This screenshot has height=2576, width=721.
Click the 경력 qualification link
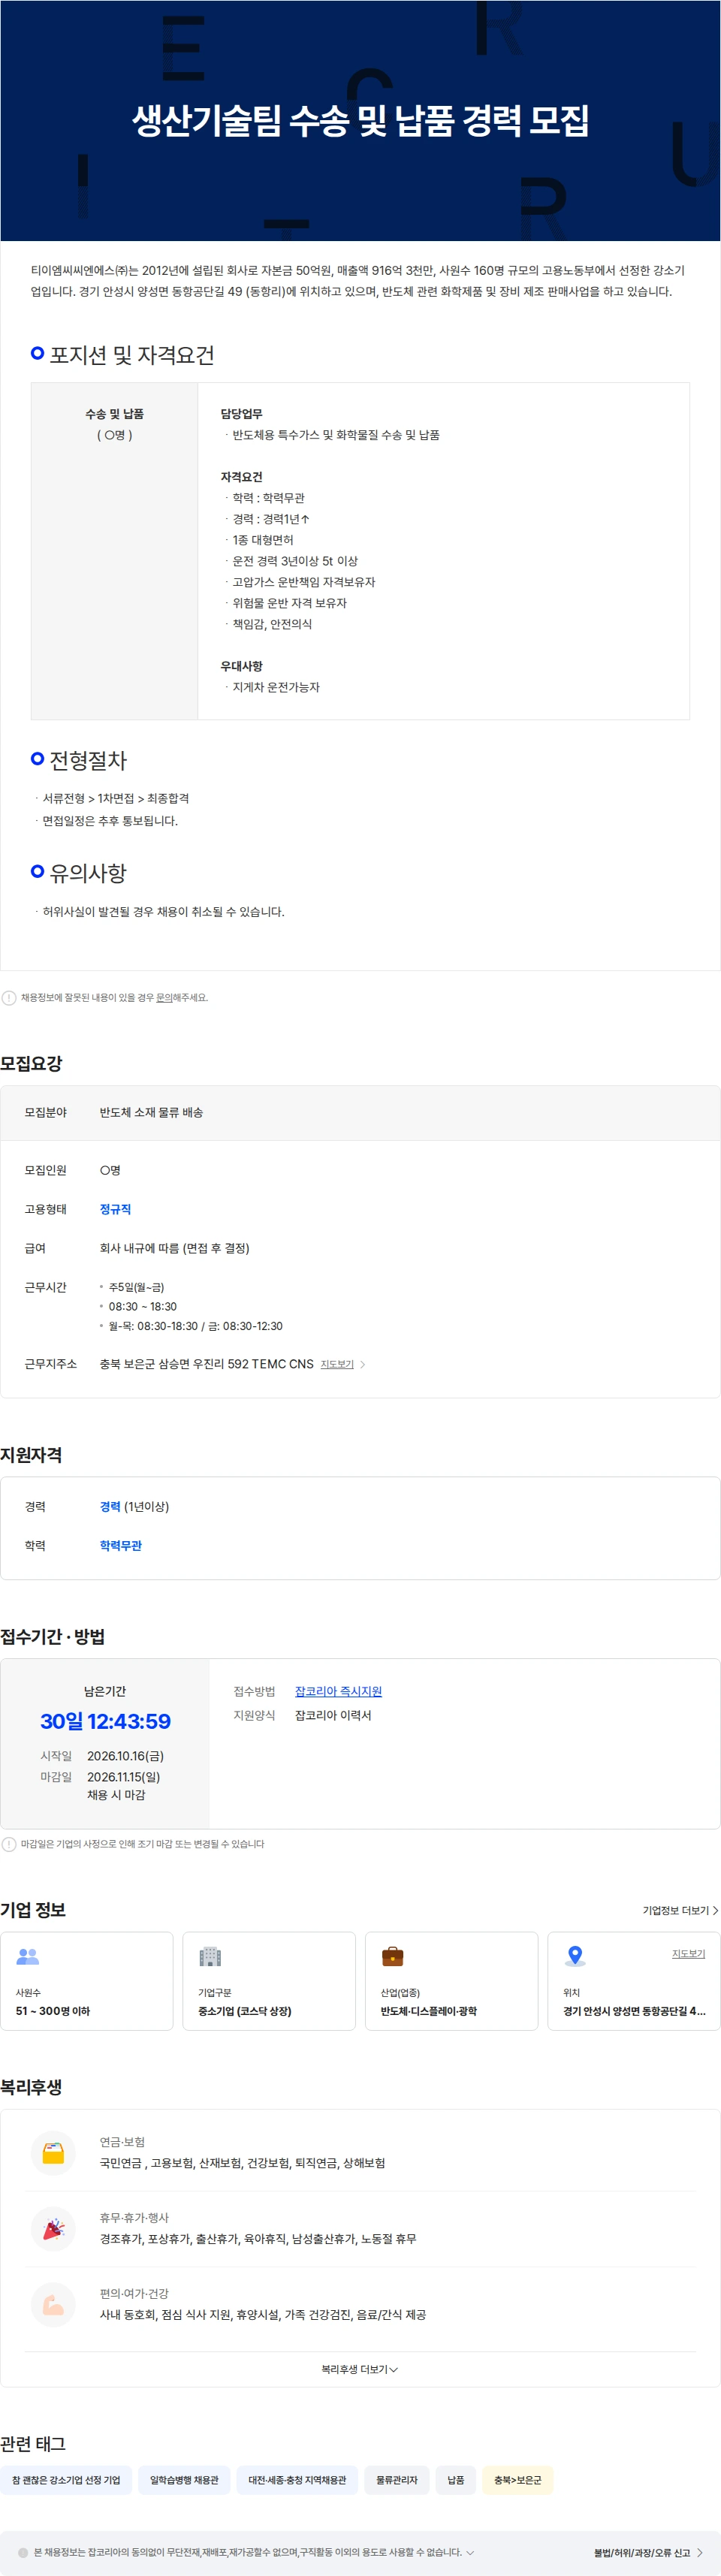click(110, 1506)
